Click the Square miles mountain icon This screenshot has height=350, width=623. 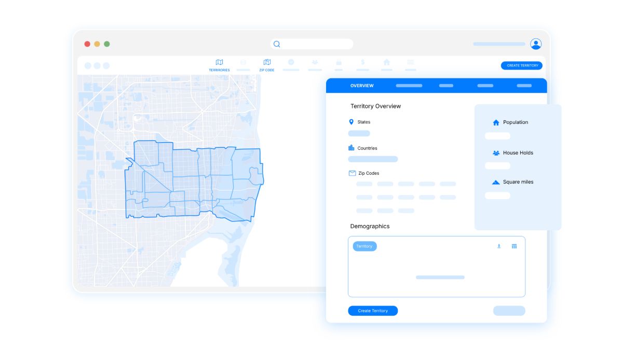(x=496, y=182)
